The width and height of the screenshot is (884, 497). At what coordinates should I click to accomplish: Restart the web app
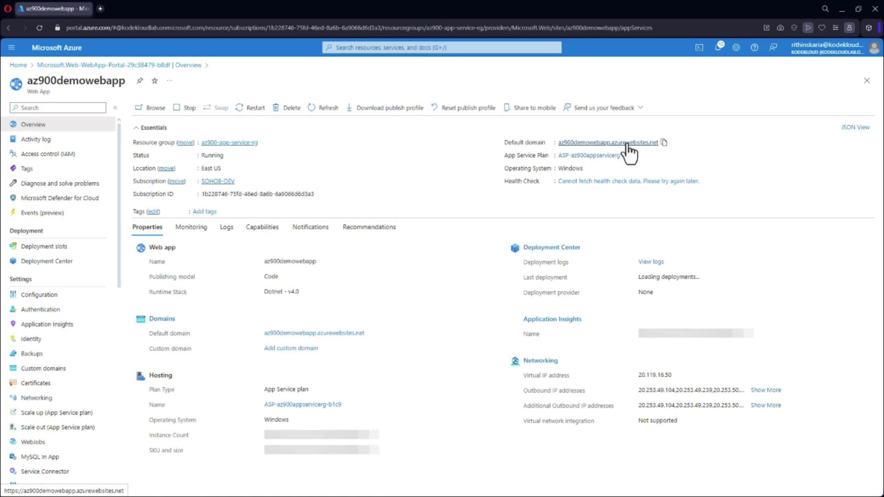pos(250,108)
